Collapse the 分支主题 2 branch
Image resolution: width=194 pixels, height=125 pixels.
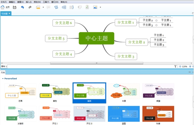pyautogui.click(x=149, y=42)
